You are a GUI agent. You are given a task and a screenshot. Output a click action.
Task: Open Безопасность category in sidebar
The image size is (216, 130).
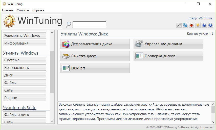click(25, 68)
